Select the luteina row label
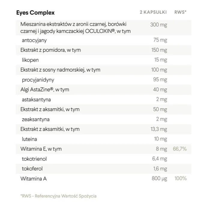 (x=29, y=139)
